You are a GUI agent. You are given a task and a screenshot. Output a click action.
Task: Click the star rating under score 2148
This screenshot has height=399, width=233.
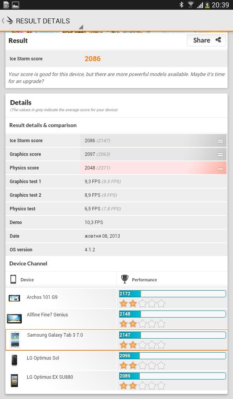(x=142, y=324)
